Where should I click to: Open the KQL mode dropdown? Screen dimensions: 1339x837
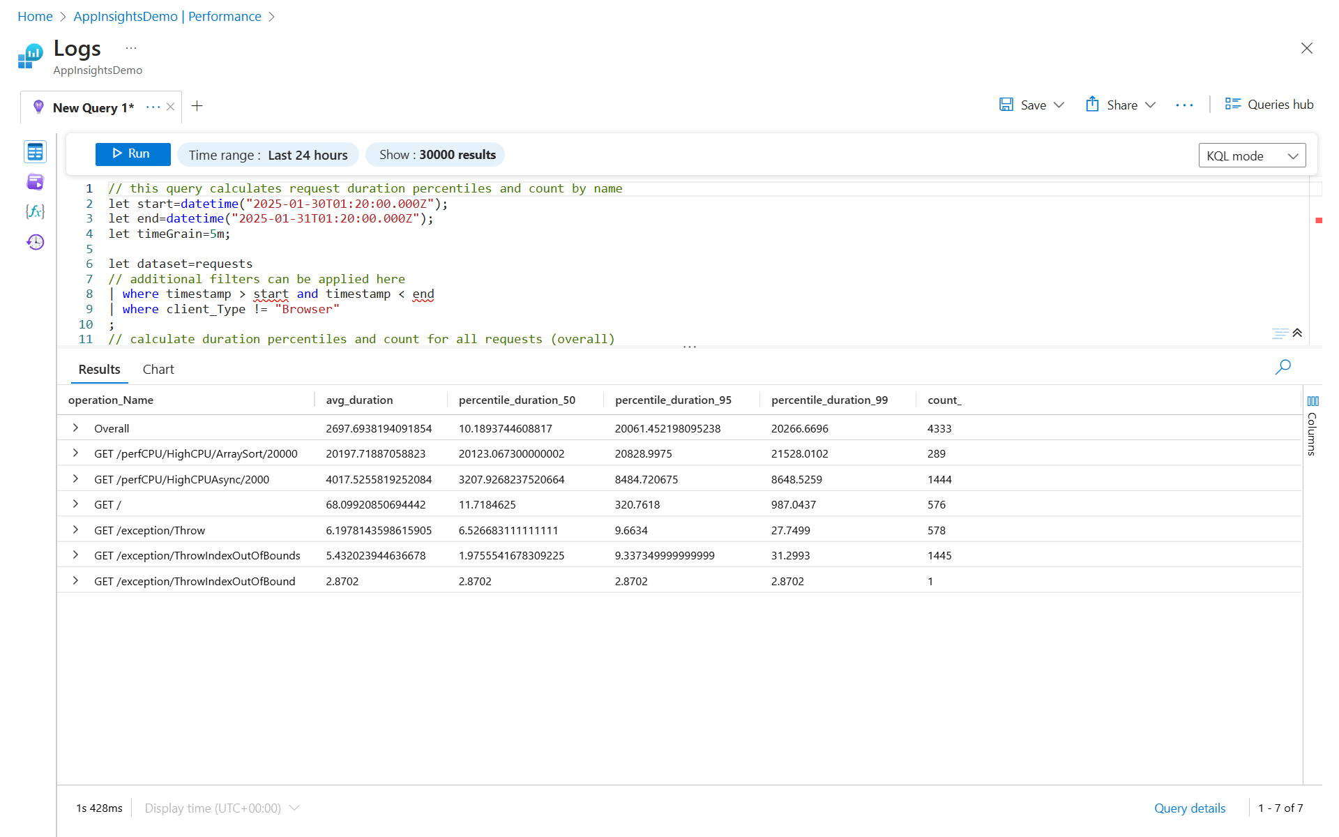[x=1252, y=156]
